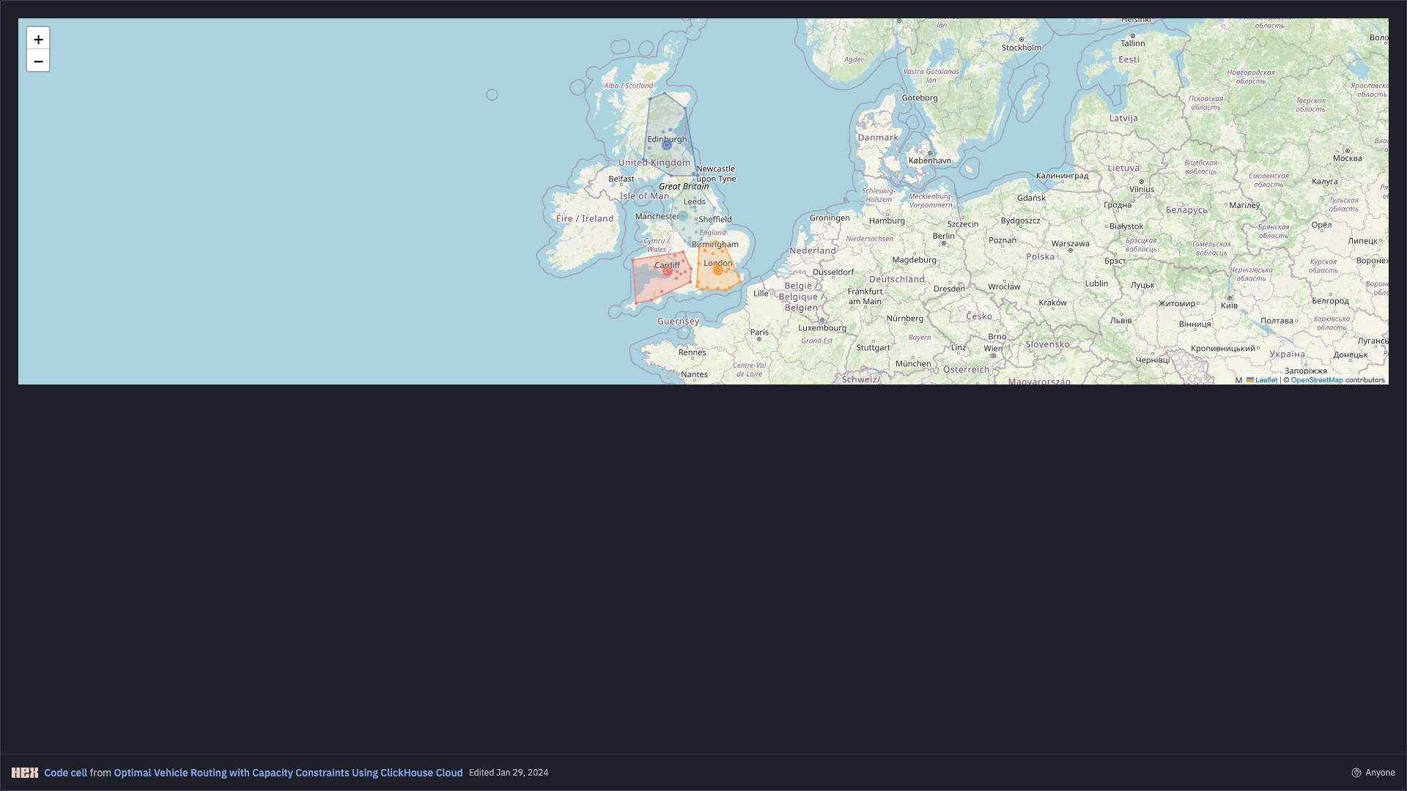The height and width of the screenshot is (791, 1407).
Task: Zoom out using the minus button
Action: [38, 62]
